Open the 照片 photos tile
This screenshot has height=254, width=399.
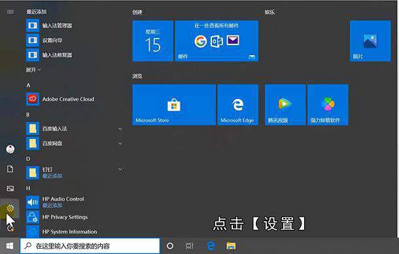tap(370, 41)
